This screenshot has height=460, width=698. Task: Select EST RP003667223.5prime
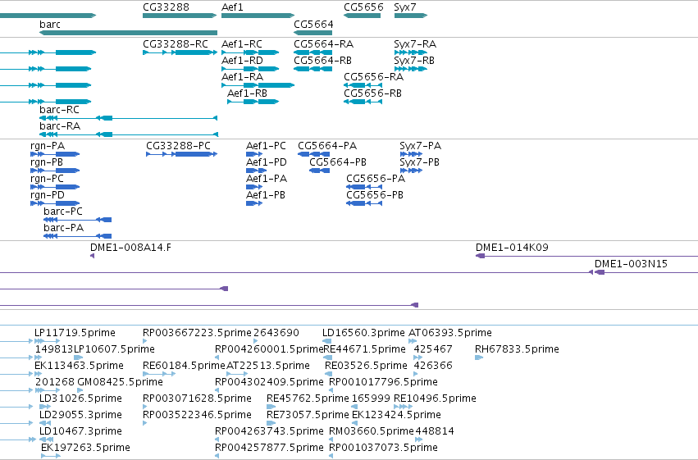197,333
